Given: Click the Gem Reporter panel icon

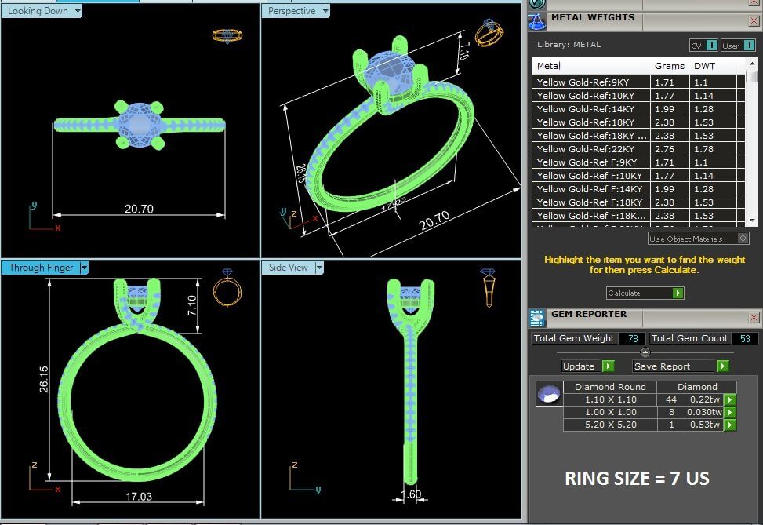Looking at the screenshot, I should [537, 317].
